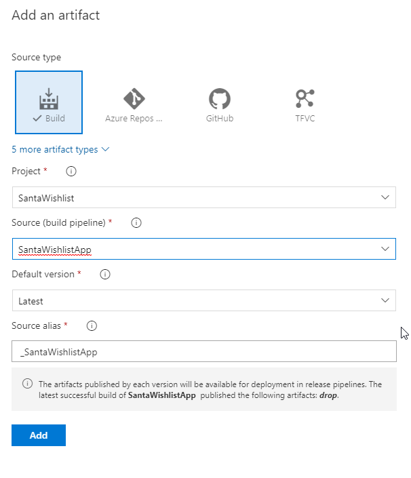This screenshot has width=411, height=478.
Task: Click the Source alias text field
Action: pyautogui.click(x=204, y=351)
